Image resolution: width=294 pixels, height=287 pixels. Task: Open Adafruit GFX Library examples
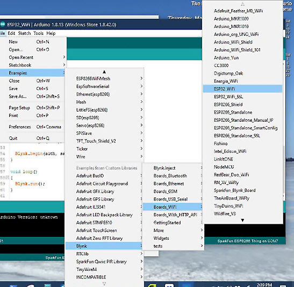pos(104,192)
